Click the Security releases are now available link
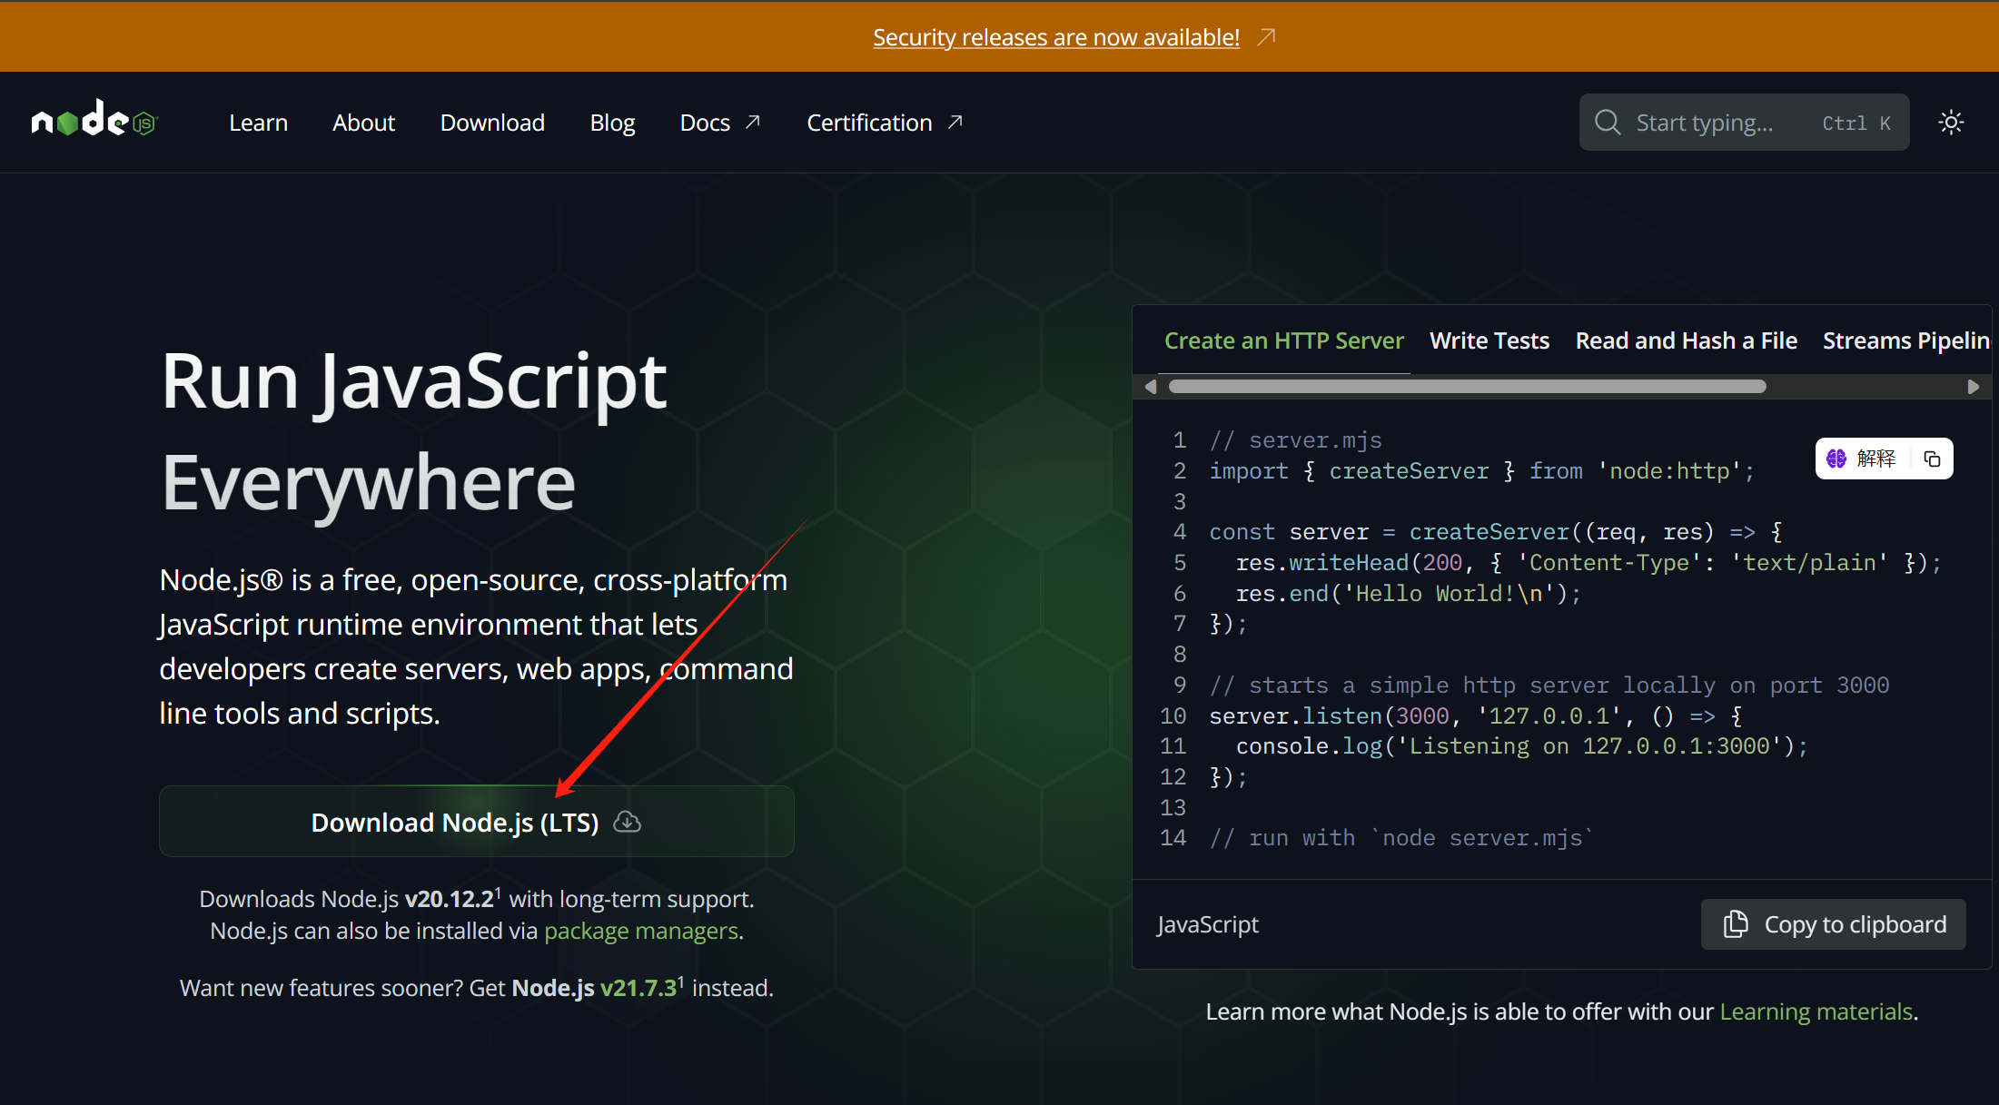Viewport: 1999px width, 1105px height. pos(1056,37)
